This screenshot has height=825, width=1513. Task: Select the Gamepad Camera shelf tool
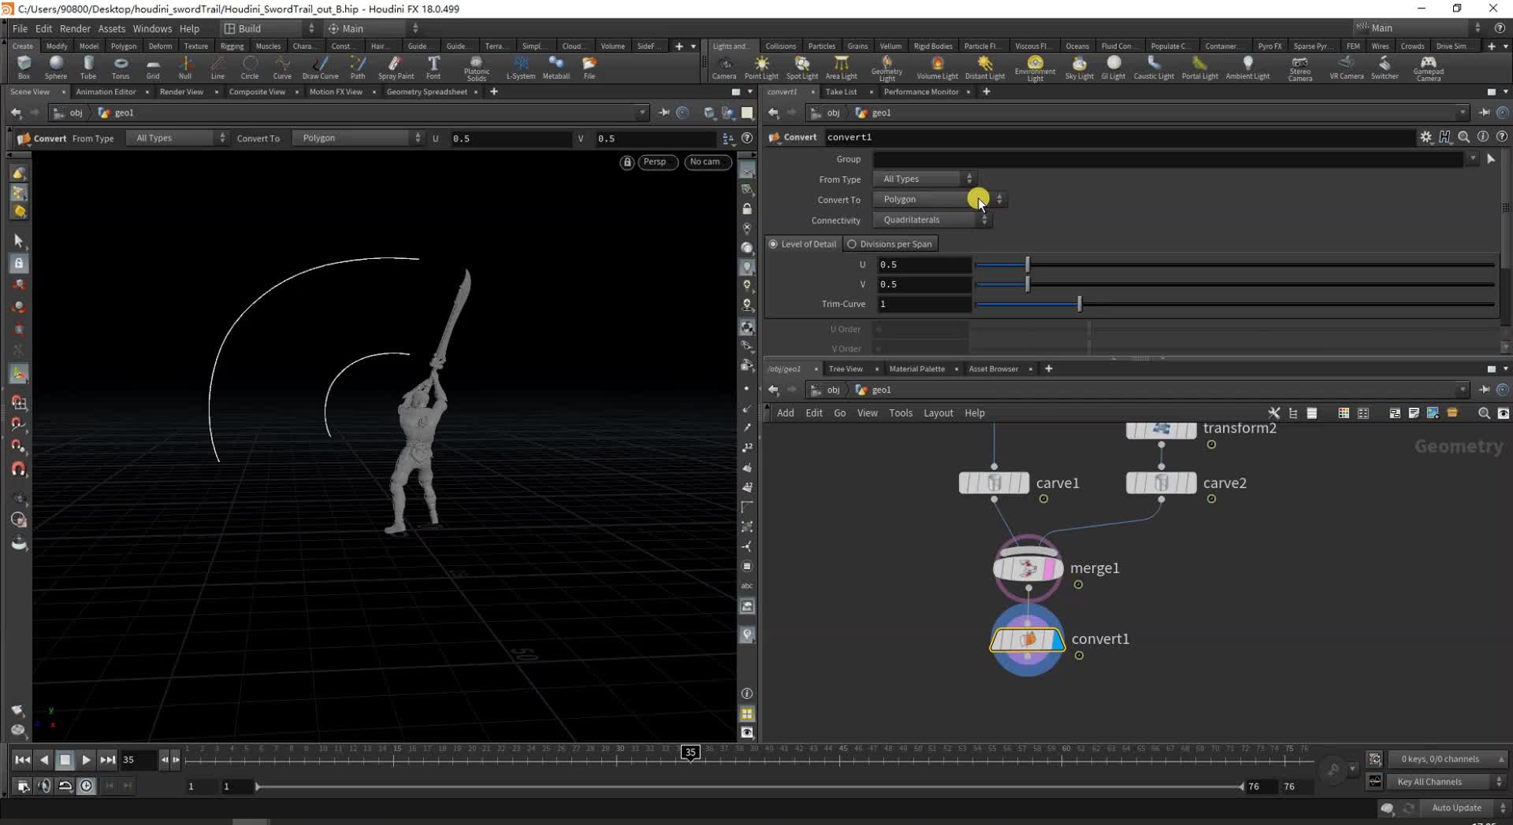tap(1428, 68)
